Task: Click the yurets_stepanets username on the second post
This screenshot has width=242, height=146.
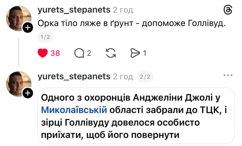Action: (x=74, y=77)
